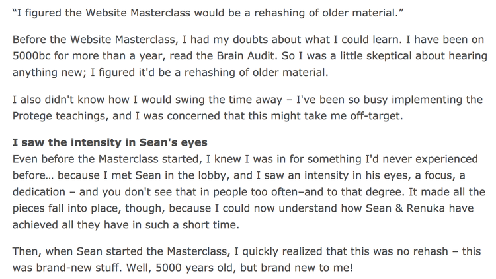Screen dimensions: 496x279
Task: Click the word 'dedication' starting a line
Action: pyautogui.click(x=39, y=192)
